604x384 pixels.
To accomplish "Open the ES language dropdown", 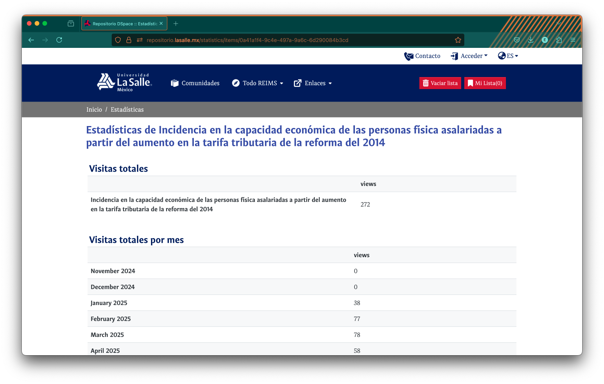I will (508, 56).
